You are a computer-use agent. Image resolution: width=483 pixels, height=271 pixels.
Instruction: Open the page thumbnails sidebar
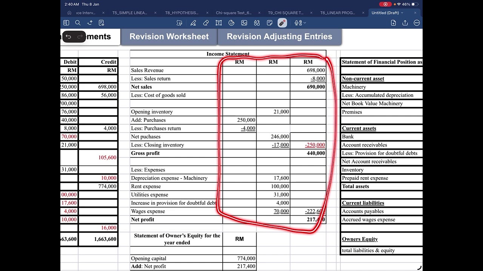coord(66,23)
